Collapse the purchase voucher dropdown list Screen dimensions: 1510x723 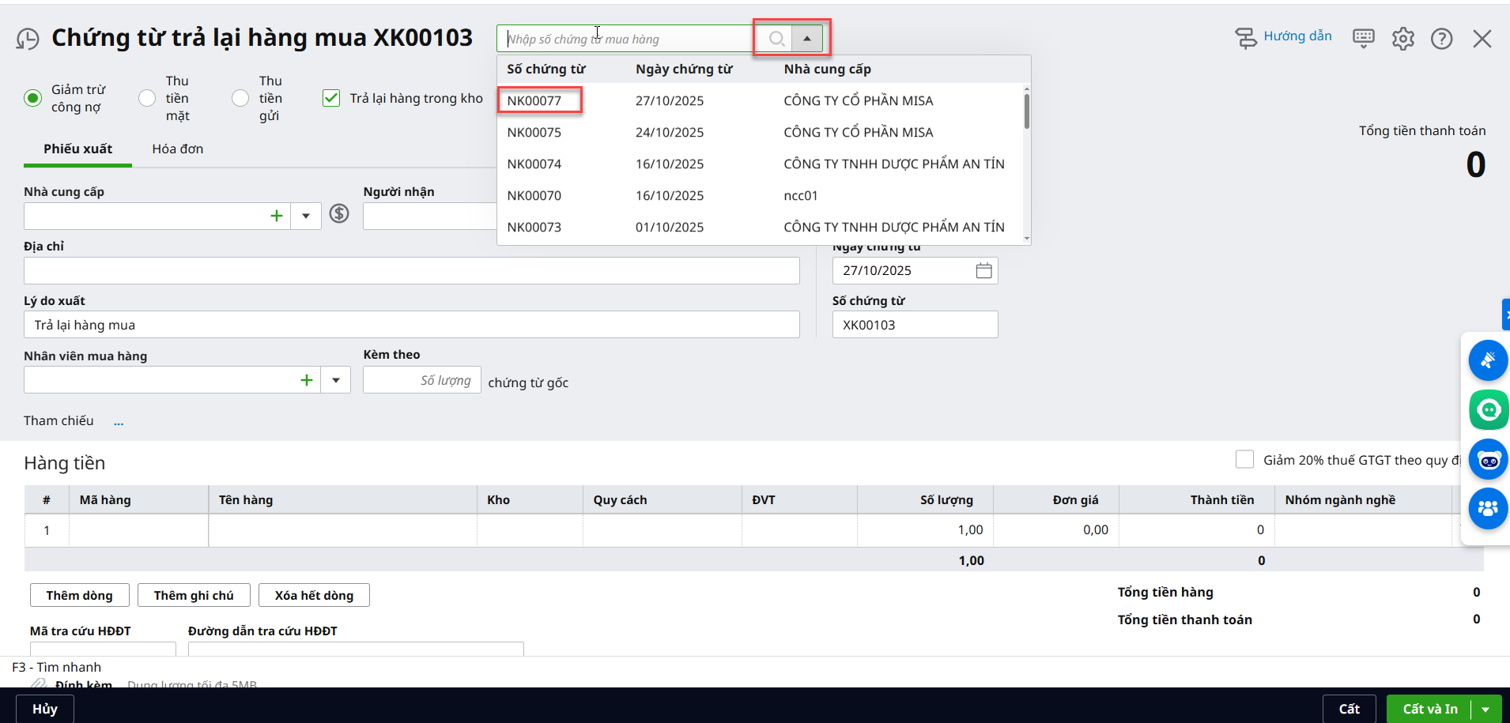(806, 39)
